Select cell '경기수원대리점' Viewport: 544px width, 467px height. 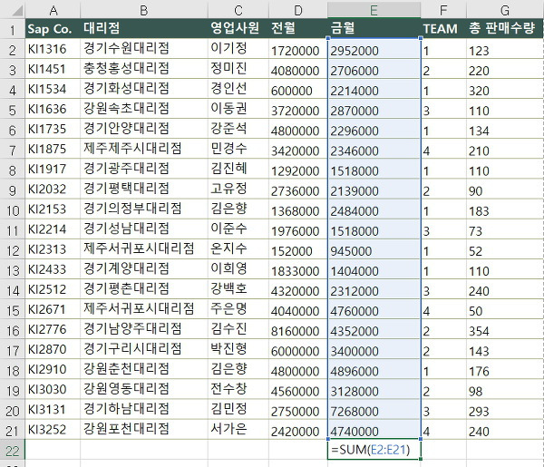(x=144, y=49)
